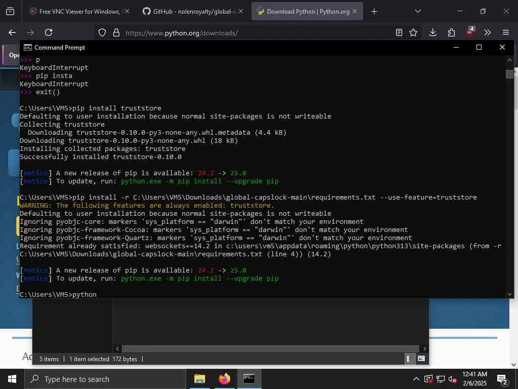Click the WARNING truststore features line
The image size is (518, 389).
point(147,206)
